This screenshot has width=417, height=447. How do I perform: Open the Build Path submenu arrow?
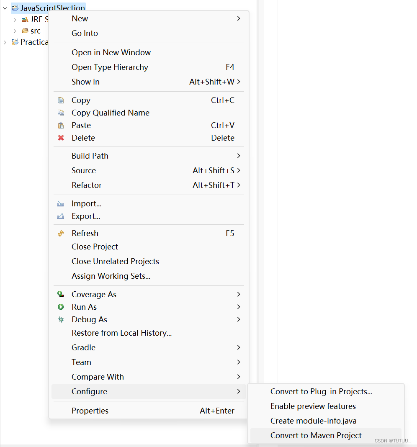(239, 156)
